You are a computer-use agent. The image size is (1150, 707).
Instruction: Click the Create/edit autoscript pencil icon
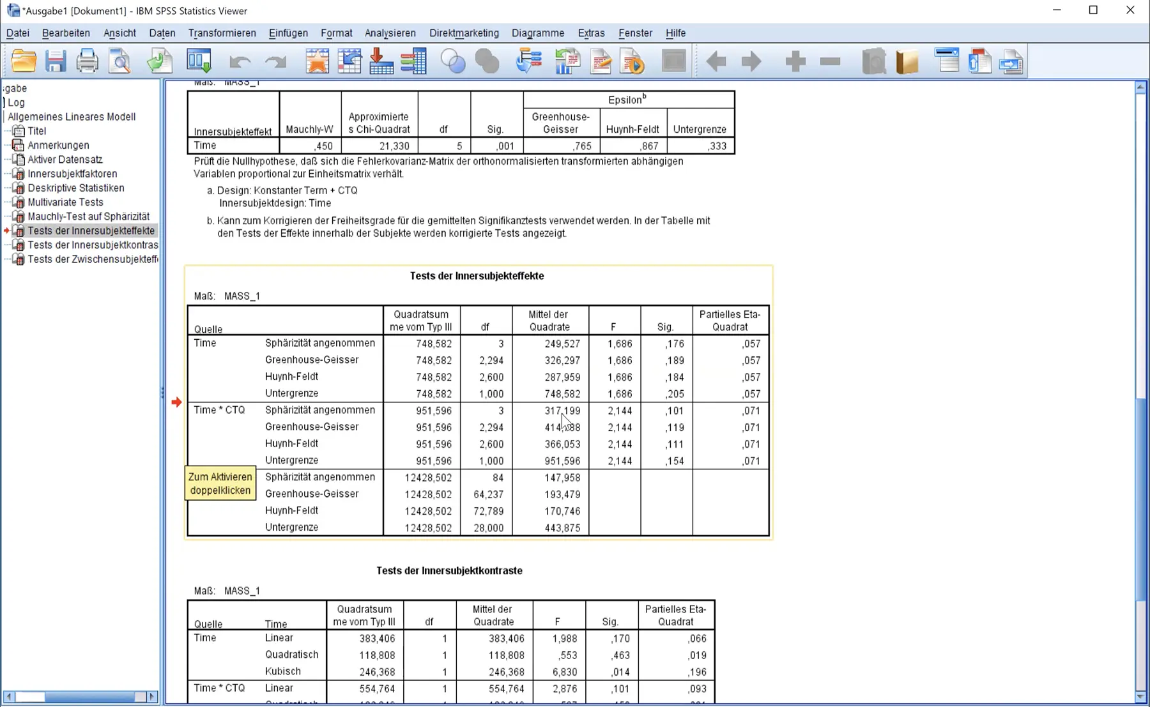pyautogui.click(x=601, y=61)
